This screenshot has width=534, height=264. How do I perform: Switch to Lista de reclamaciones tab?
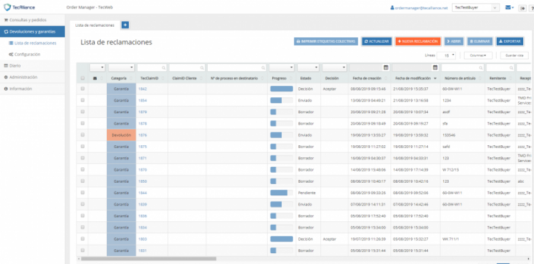[95, 25]
